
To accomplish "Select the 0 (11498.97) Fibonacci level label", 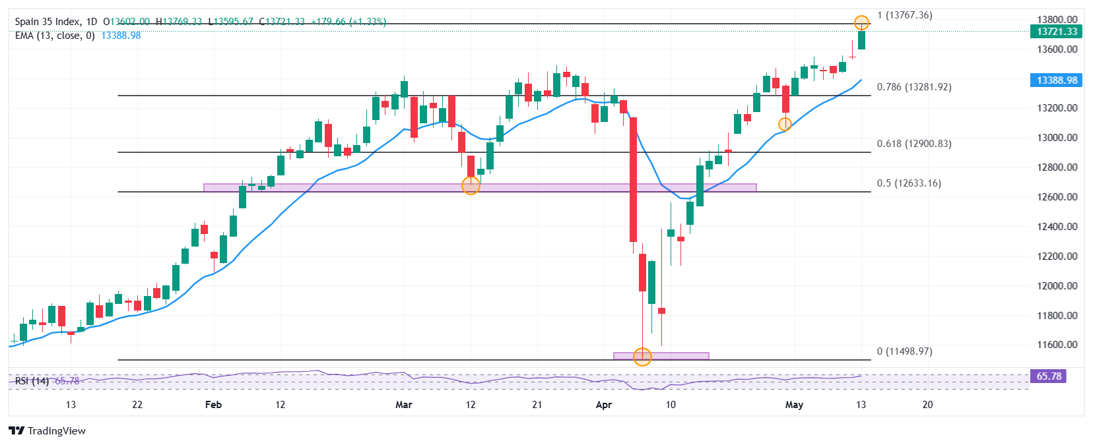I will (x=904, y=351).
